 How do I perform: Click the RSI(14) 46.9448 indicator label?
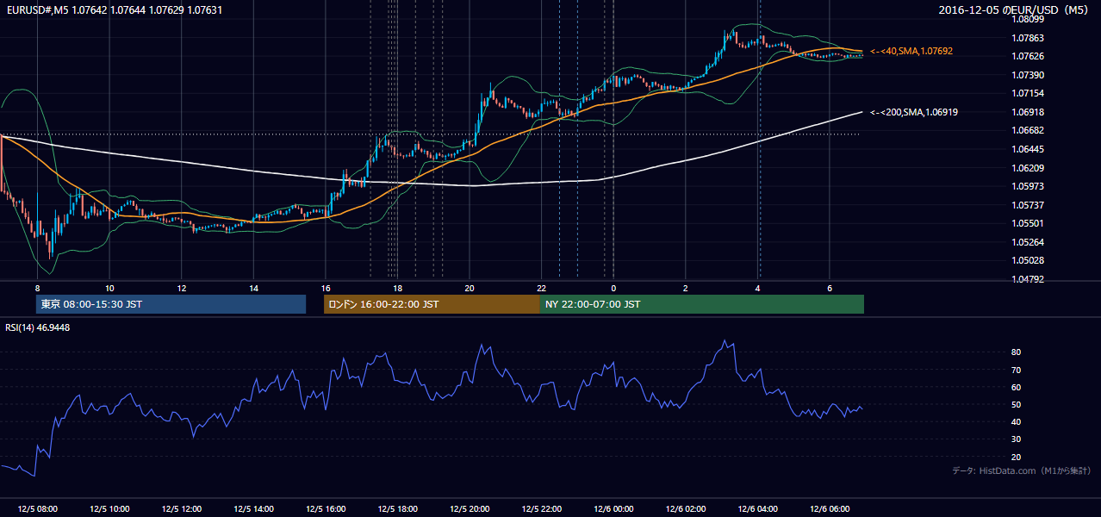coord(38,327)
